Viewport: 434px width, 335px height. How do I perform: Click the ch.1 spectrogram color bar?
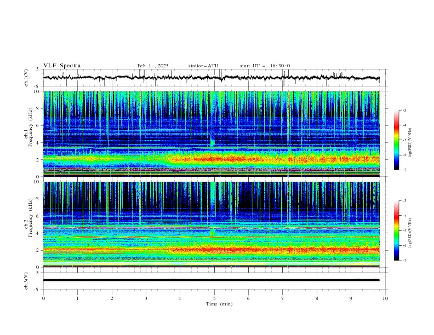pos(397,140)
